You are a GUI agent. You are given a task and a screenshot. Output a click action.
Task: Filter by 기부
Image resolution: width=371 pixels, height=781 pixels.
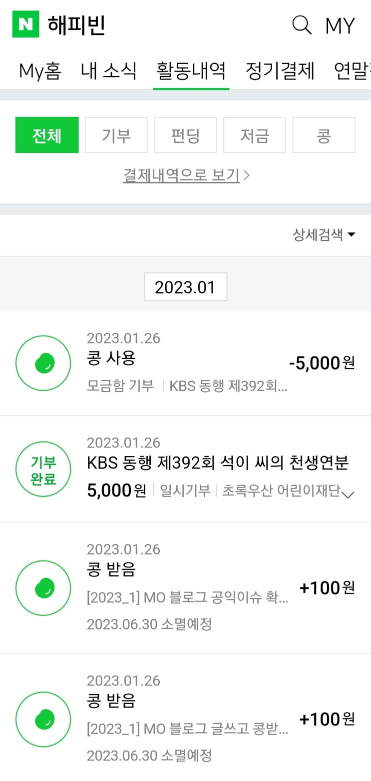point(116,135)
